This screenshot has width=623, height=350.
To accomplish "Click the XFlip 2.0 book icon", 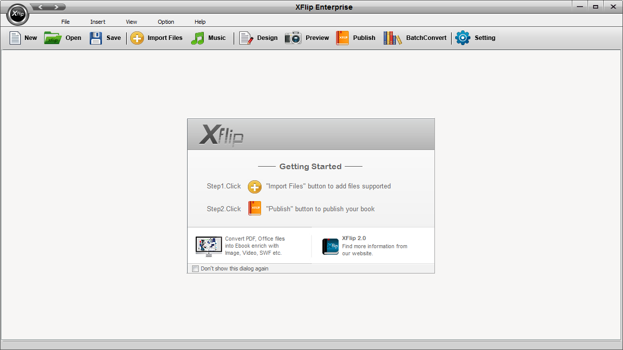I will [x=331, y=246].
